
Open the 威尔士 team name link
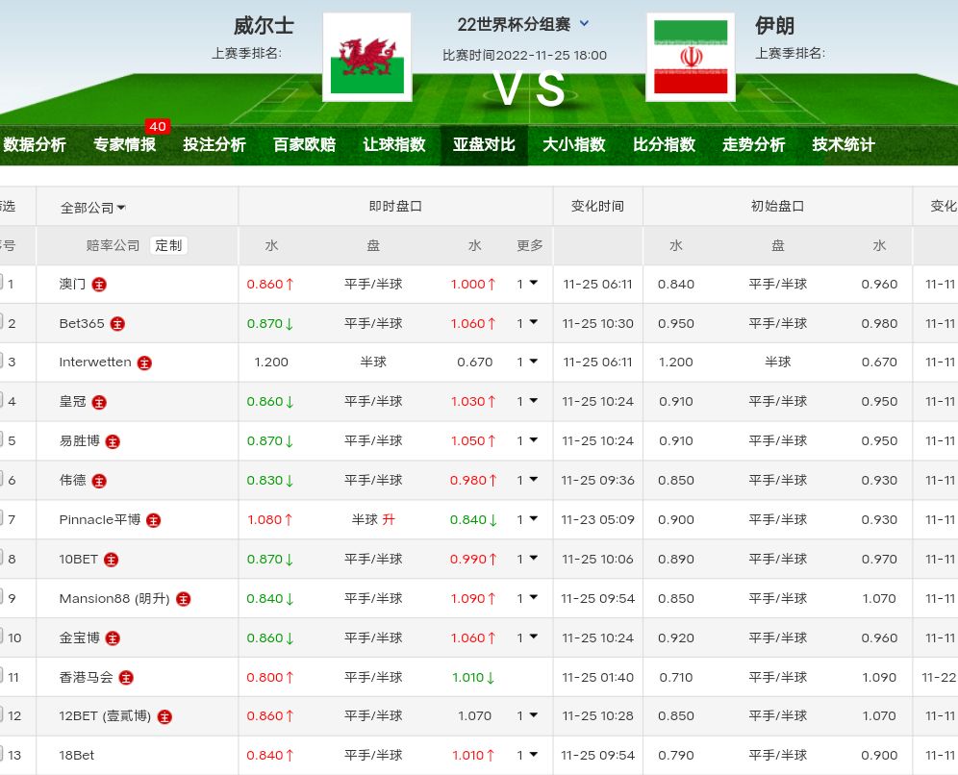coord(264,25)
